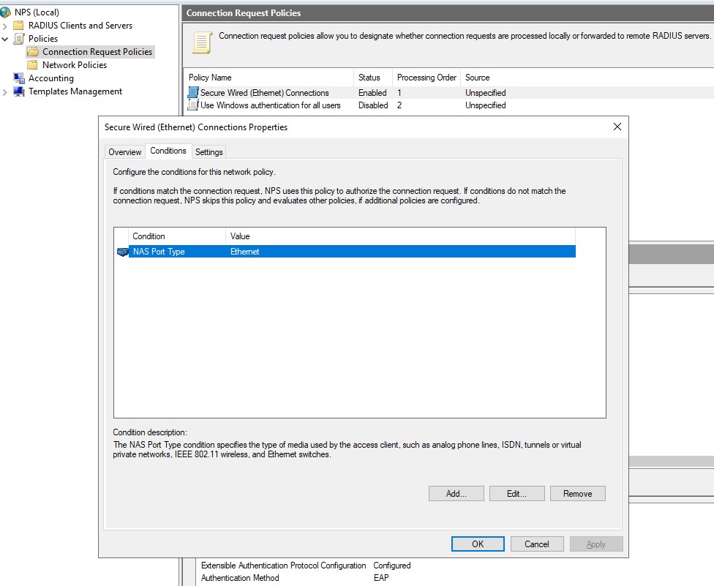
Task: Open the Settings tab
Action: (208, 152)
